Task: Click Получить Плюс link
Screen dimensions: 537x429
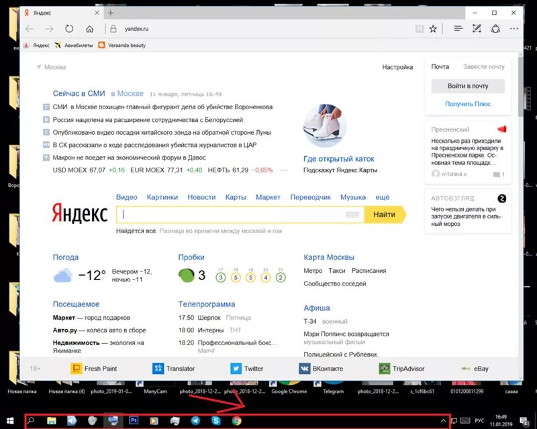Action: pyautogui.click(x=468, y=104)
